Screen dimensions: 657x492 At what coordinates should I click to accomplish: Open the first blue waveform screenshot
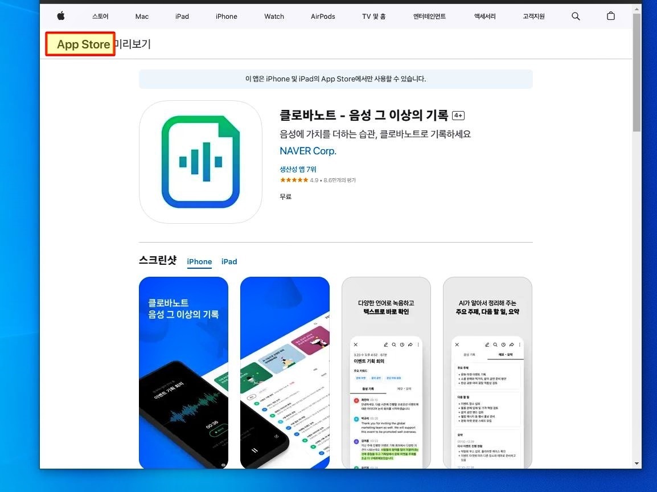coord(183,372)
